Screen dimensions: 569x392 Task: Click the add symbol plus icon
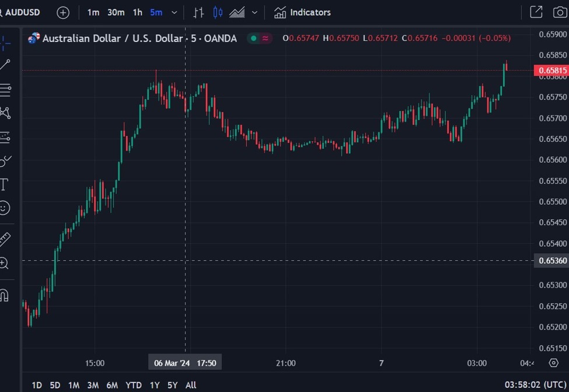pos(63,12)
